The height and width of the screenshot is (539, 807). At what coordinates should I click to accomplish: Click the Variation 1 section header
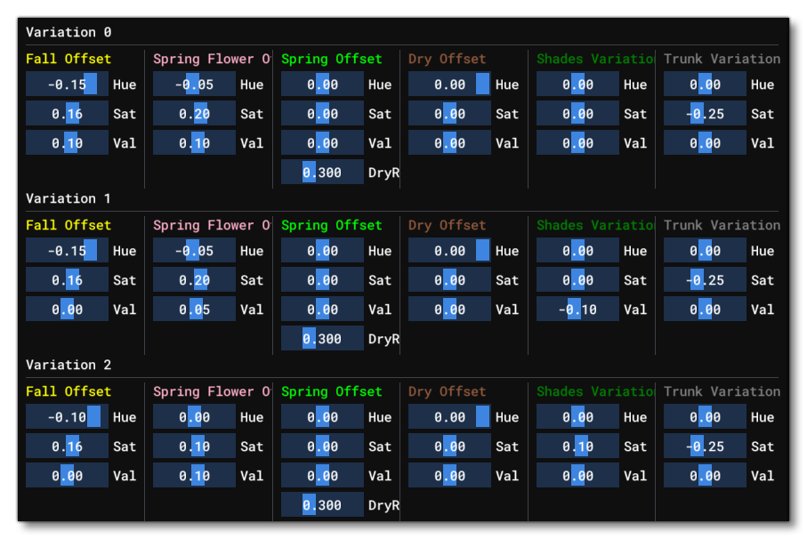pyautogui.click(x=69, y=198)
